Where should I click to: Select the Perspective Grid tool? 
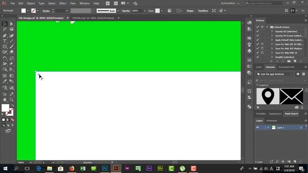point(12,69)
